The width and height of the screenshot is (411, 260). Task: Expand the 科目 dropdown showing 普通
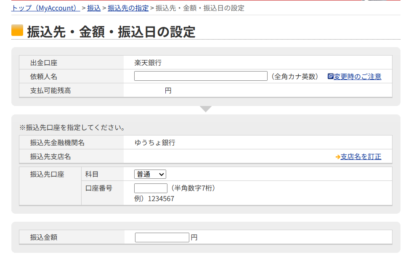150,174
